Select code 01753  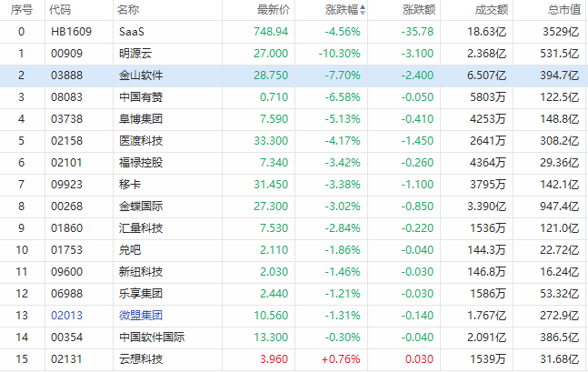[x=66, y=249]
